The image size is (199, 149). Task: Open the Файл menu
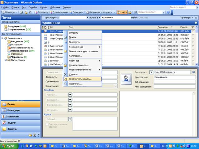pos(6,7)
